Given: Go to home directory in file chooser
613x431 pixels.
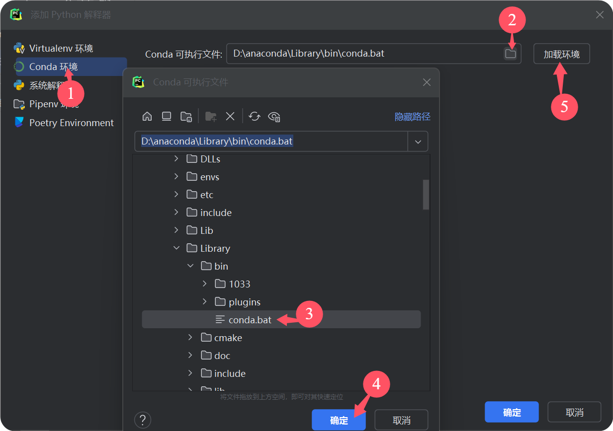Looking at the screenshot, I should click(x=147, y=116).
